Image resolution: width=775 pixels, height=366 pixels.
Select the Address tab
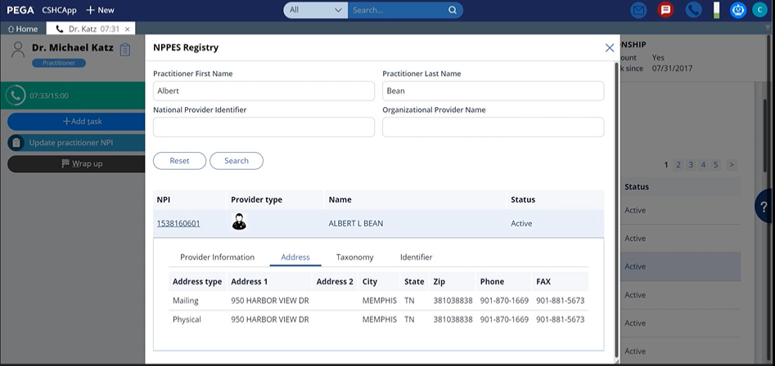pyautogui.click(x=295, y=257)
